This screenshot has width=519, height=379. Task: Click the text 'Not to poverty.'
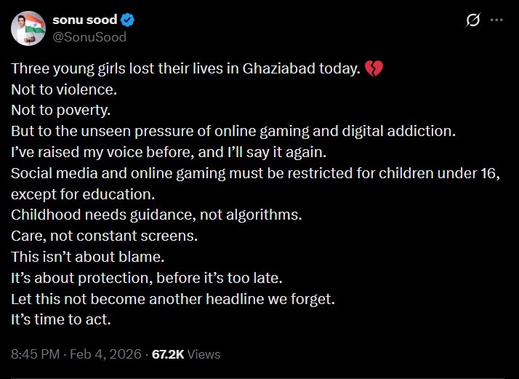pyautogui.click(x=62, y=111)
